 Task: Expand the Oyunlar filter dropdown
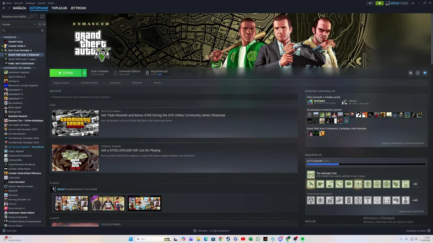19,24
